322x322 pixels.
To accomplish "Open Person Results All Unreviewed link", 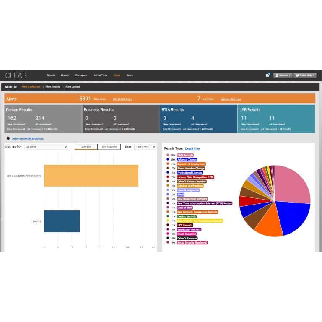I will [x=35, y=129].
